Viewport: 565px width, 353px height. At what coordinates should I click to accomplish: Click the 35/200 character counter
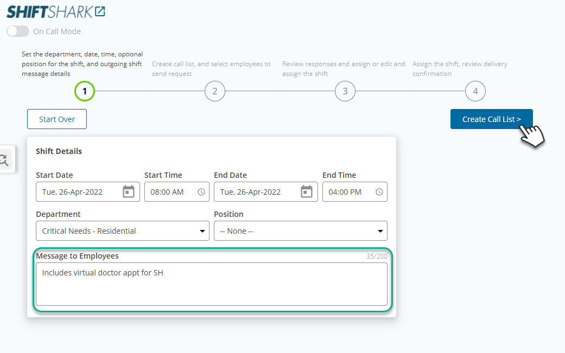pos(377,256)
